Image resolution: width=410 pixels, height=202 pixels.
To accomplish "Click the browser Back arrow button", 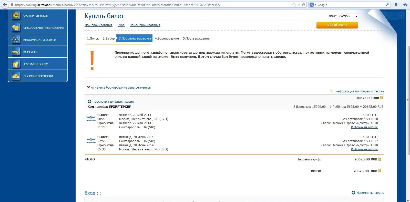I will 5,5.
